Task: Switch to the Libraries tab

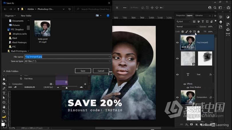Action: [199, 15]
